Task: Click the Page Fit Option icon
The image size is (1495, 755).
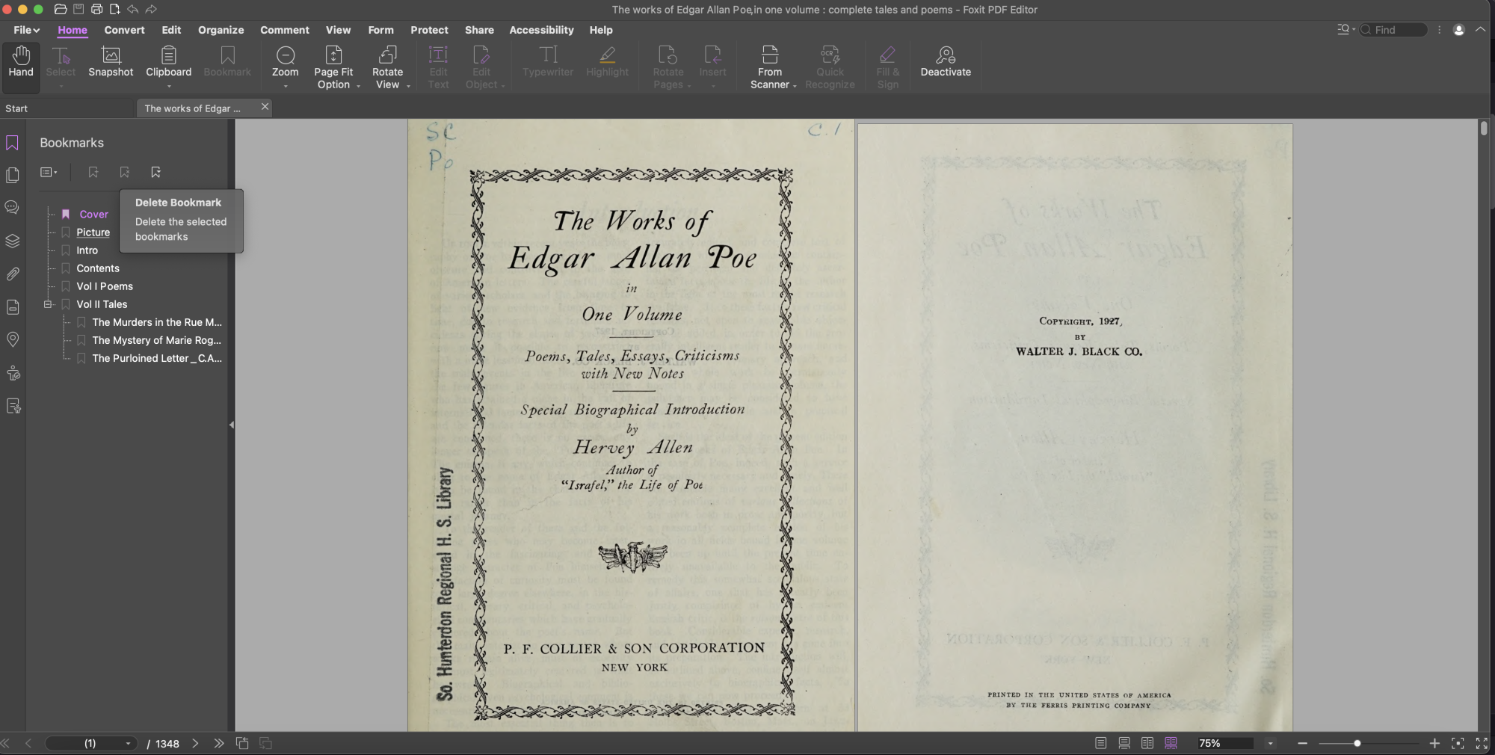Action: click(x=333, y=55)
